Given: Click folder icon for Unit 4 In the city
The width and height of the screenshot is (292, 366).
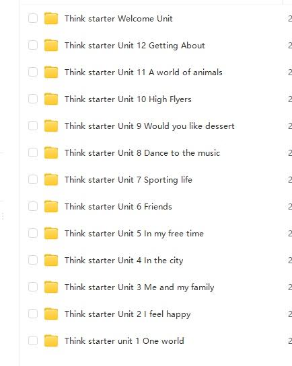Looking at the screenshot, I should [51, 260].
